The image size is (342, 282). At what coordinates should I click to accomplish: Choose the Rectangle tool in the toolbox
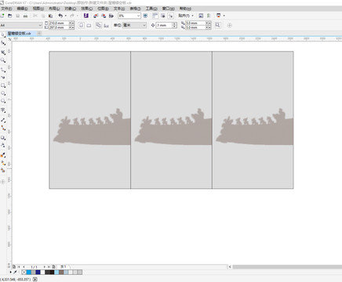tap(3, 85)
